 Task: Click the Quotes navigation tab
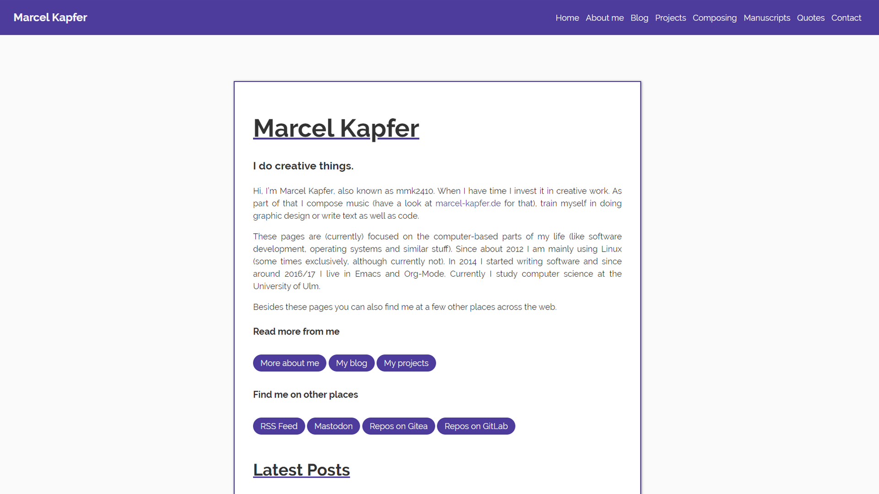811,17
